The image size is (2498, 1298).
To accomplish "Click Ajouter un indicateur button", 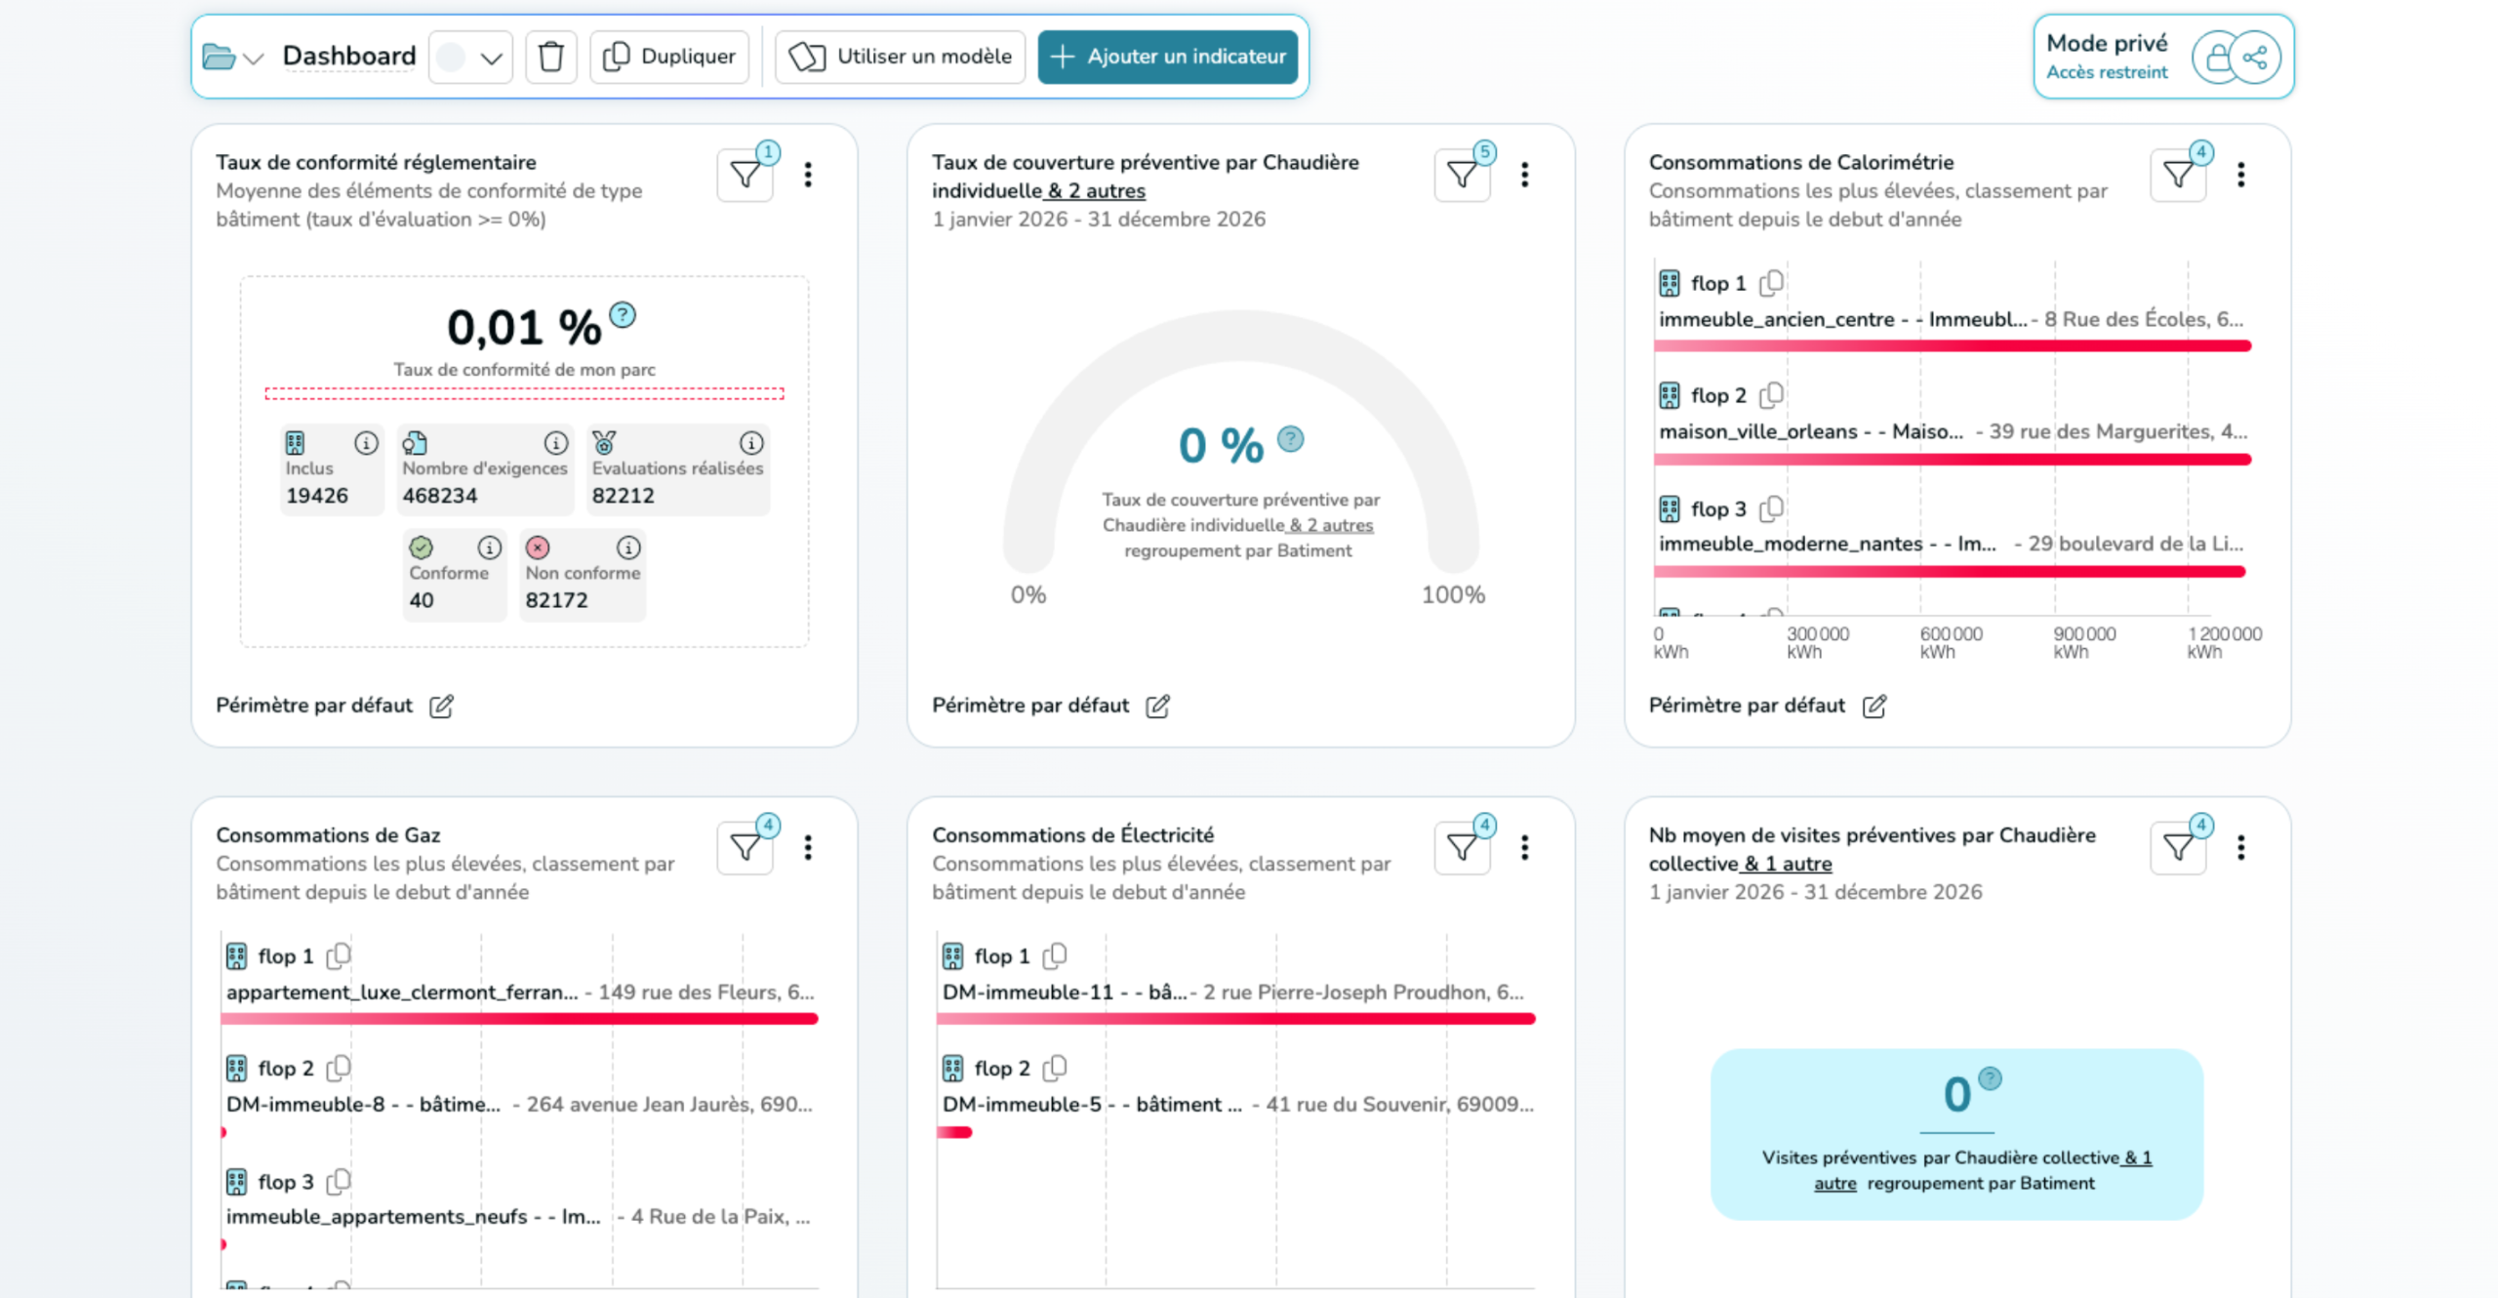I will [1168, 58].
